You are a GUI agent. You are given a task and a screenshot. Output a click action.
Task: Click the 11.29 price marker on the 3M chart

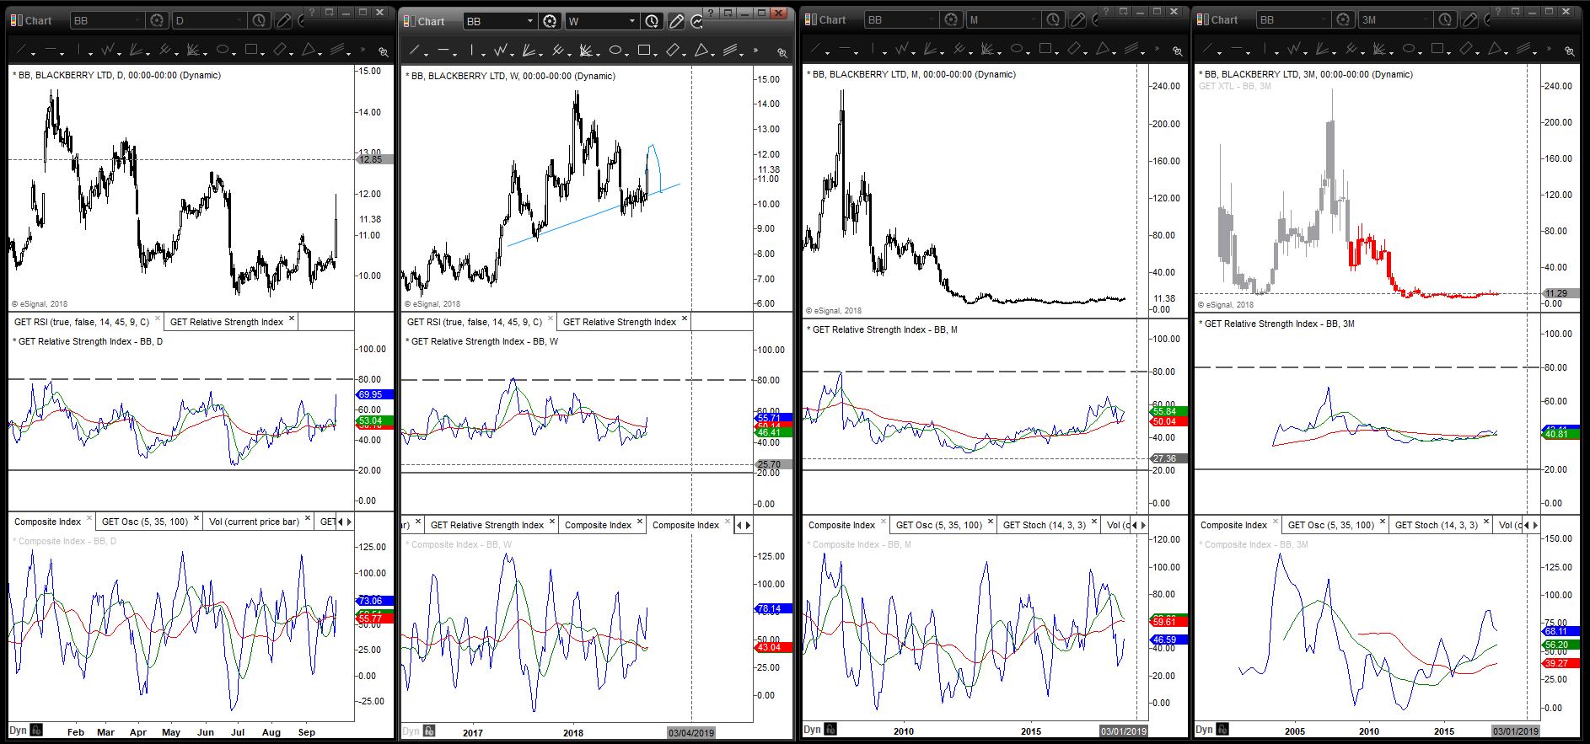[x=1557, y=293]
